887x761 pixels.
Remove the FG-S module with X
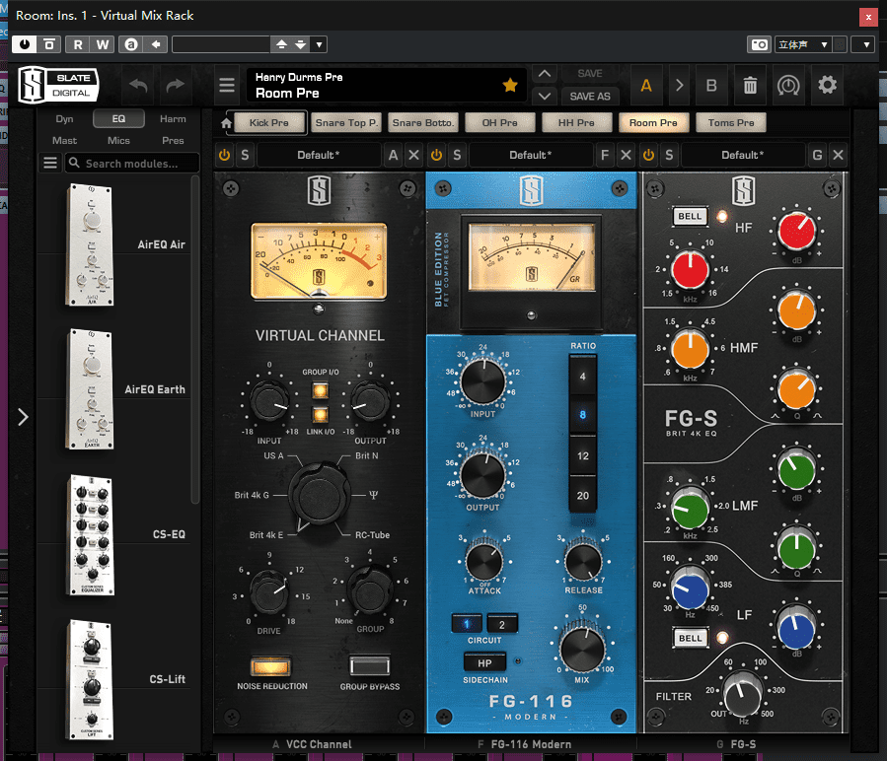point(839,155)
